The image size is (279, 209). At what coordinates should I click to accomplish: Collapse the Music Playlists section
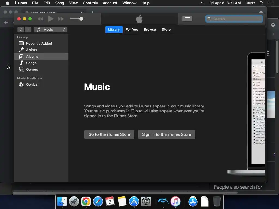[29, 78]
